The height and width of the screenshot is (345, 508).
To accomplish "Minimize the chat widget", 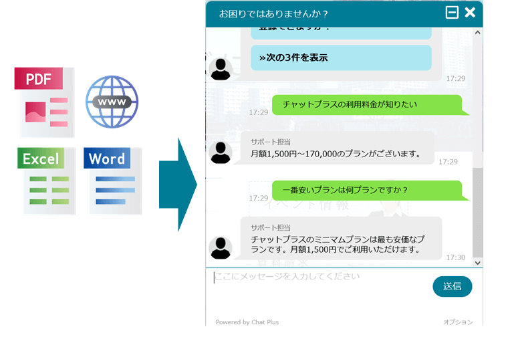I will pyautogui.click(x=452, y=13).
